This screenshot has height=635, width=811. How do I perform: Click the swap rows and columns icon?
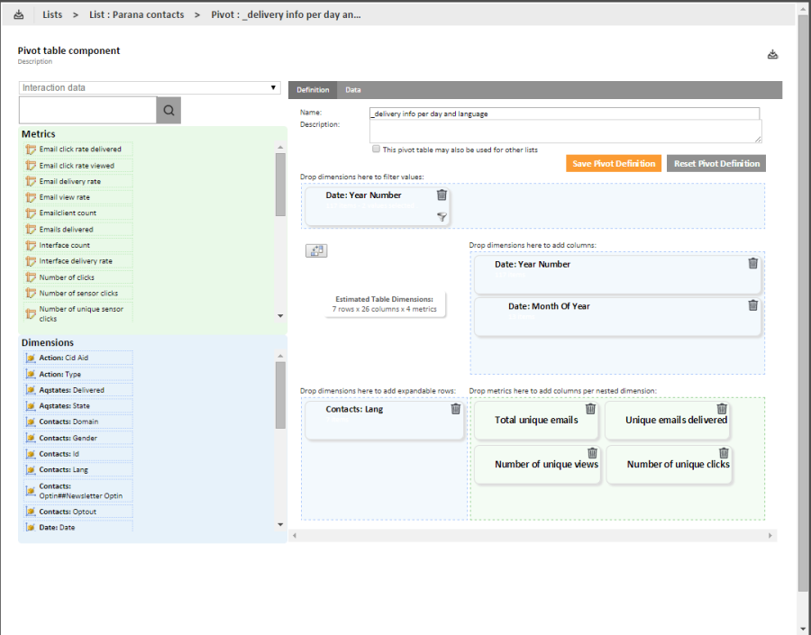tap(316, 250)
